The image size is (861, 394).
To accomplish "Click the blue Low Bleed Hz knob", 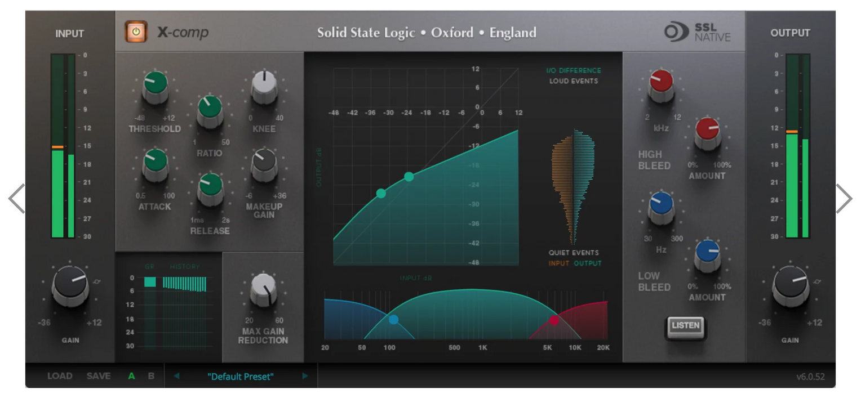I will (661, 208).
